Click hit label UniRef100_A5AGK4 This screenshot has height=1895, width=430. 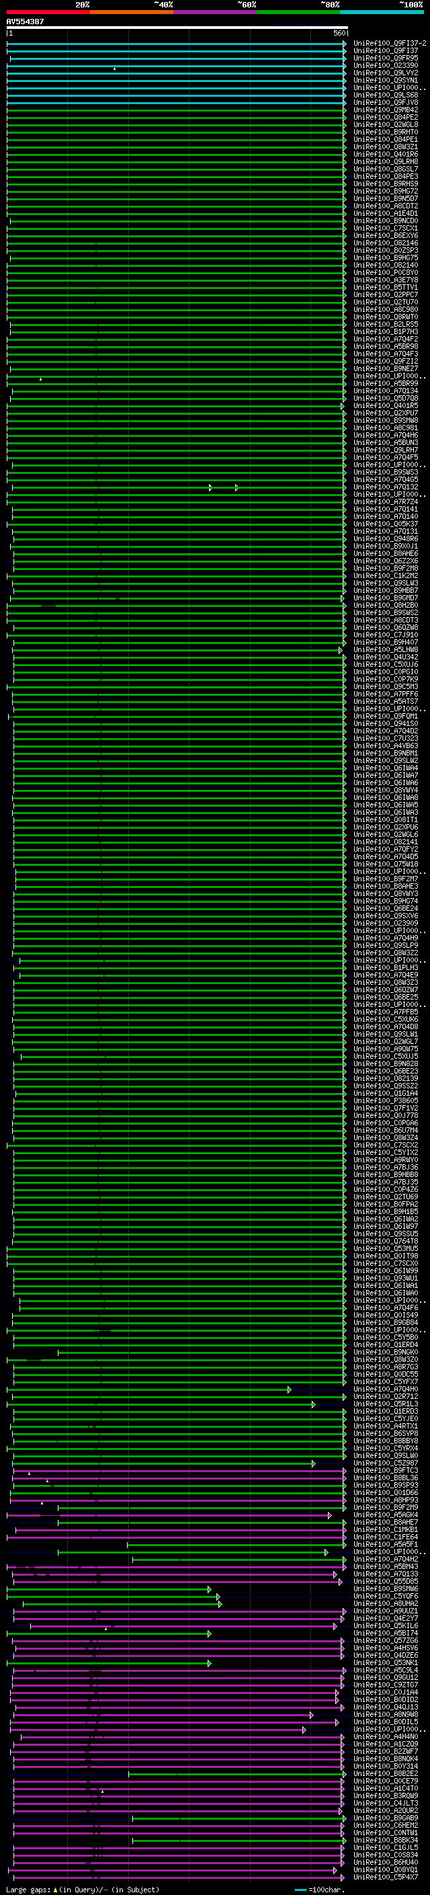pos(386,1515)
